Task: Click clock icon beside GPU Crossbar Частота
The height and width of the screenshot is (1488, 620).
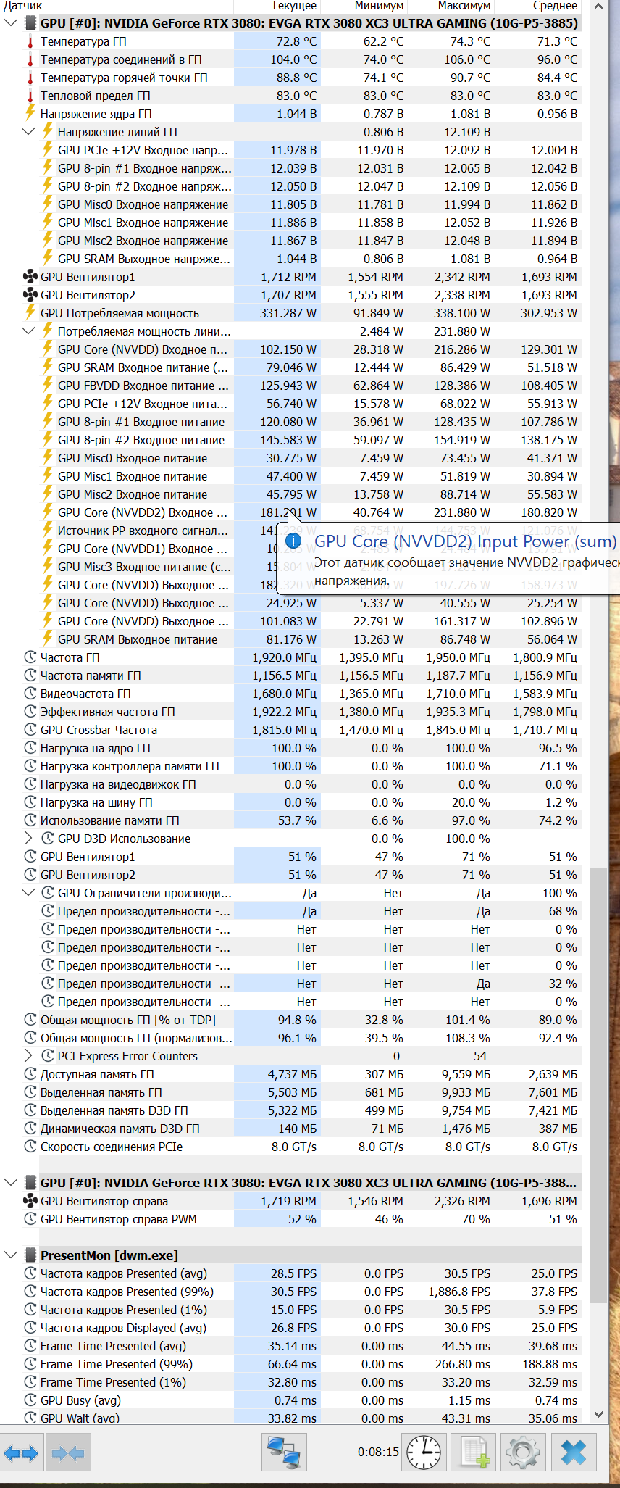Action: pos(30,730)
